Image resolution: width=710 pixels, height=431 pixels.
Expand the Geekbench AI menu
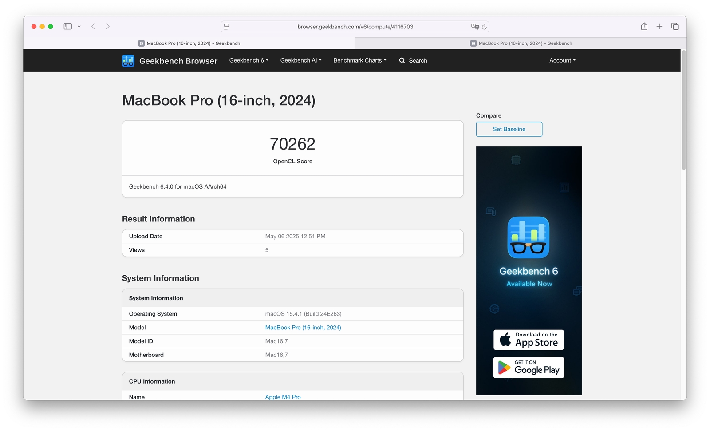click(x=301, y=61)
